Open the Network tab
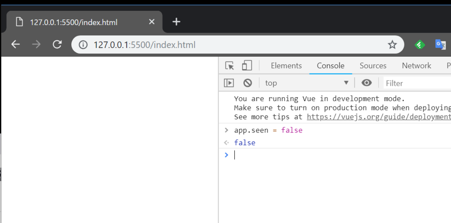Image resolution: width=451 pixels, height=223 pixels. tap(417, 66)
